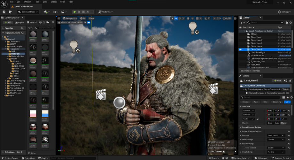Viewport: 294px width, 160px height.
Task: Select the Scale tool in the viewport toolbar
Action: (183, 18)
